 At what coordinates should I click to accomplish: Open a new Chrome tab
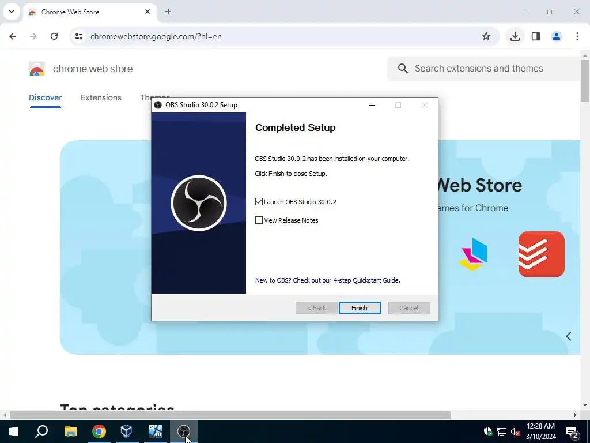tap(168, 12)
